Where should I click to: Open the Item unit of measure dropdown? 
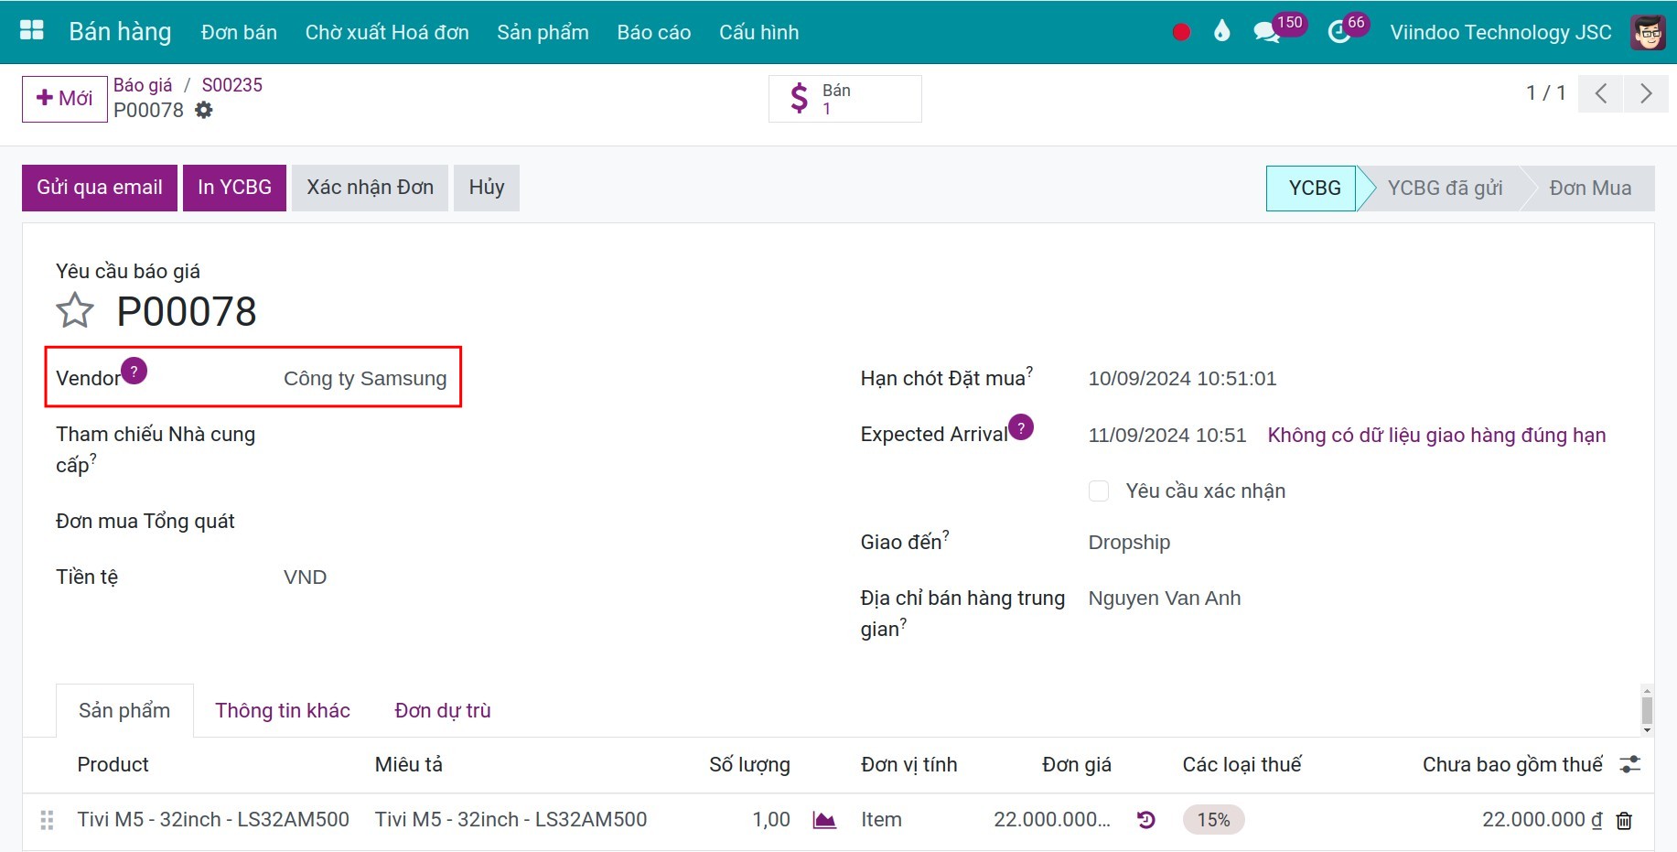881,820
